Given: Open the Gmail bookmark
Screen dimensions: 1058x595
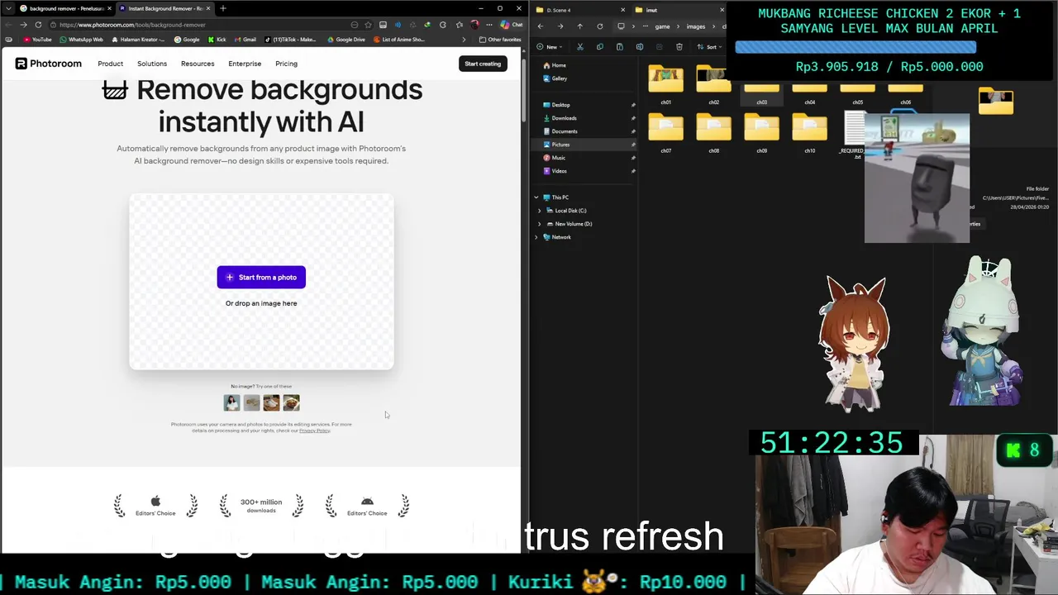Looking at the screenshot, I should pyautogui.click(x=245, y=40).
